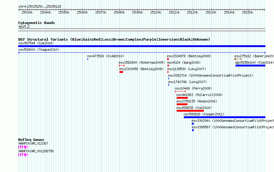
Task: Select the nsv441863 red loss bar
Action: coord(182,98)
